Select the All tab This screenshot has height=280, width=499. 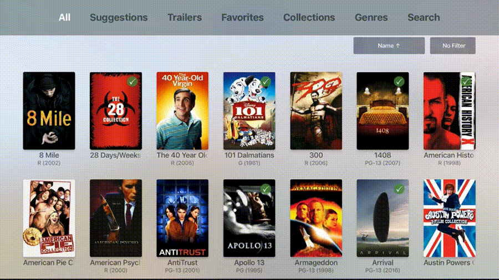point(64,18)
